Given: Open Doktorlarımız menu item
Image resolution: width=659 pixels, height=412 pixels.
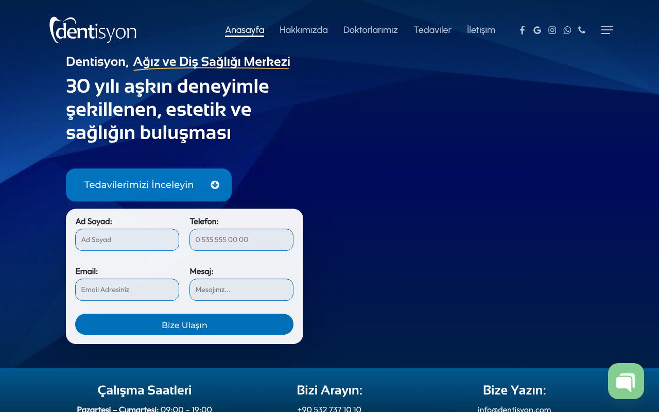Looking at the screenshot, I should [x=371, y=30].
